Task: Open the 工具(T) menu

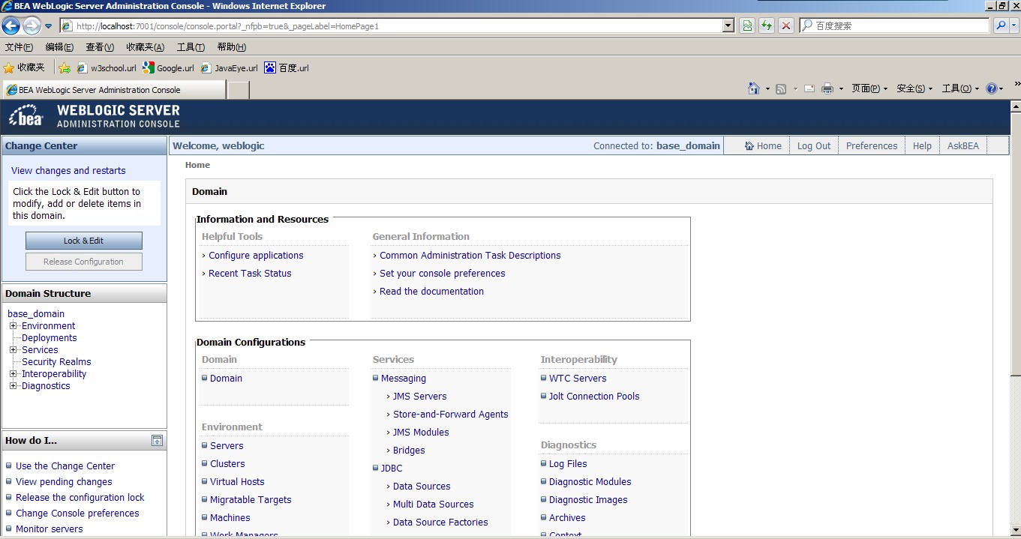Action: (x=191, y=47)
